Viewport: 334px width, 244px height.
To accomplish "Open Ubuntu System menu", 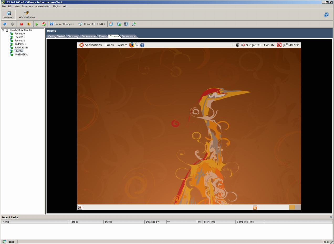I will (x=122, y=45).
